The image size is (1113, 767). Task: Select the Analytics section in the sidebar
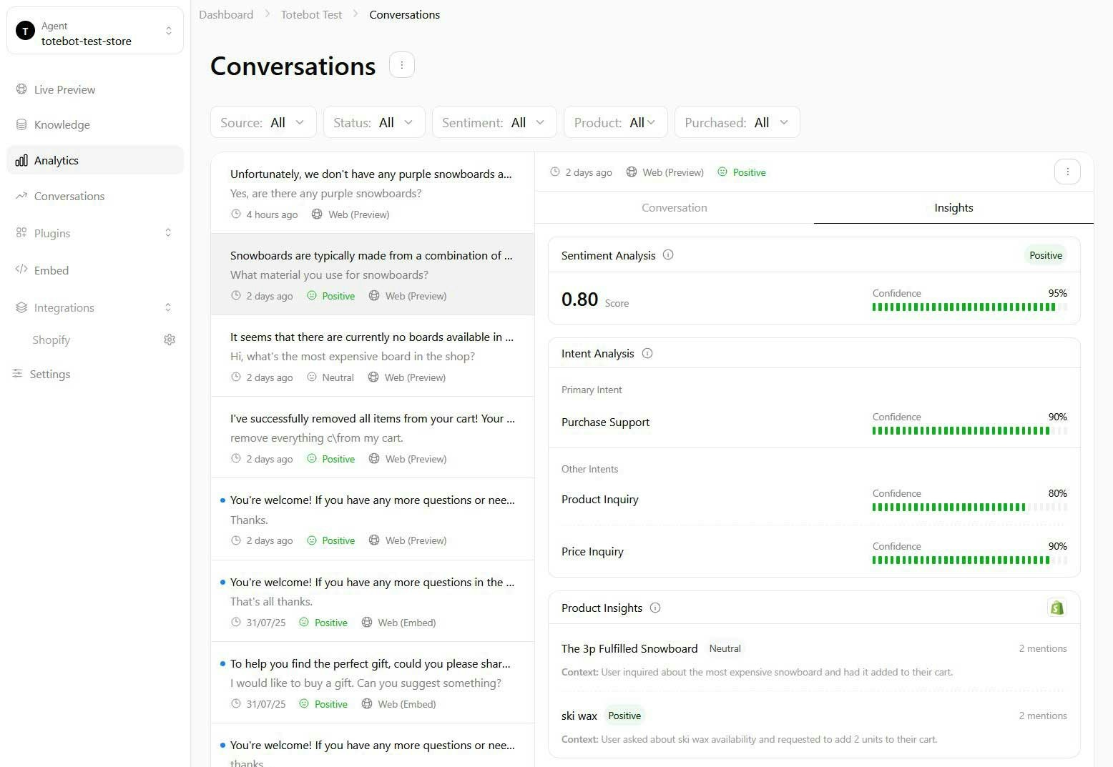pyautogui.click(x=56, y=160)
